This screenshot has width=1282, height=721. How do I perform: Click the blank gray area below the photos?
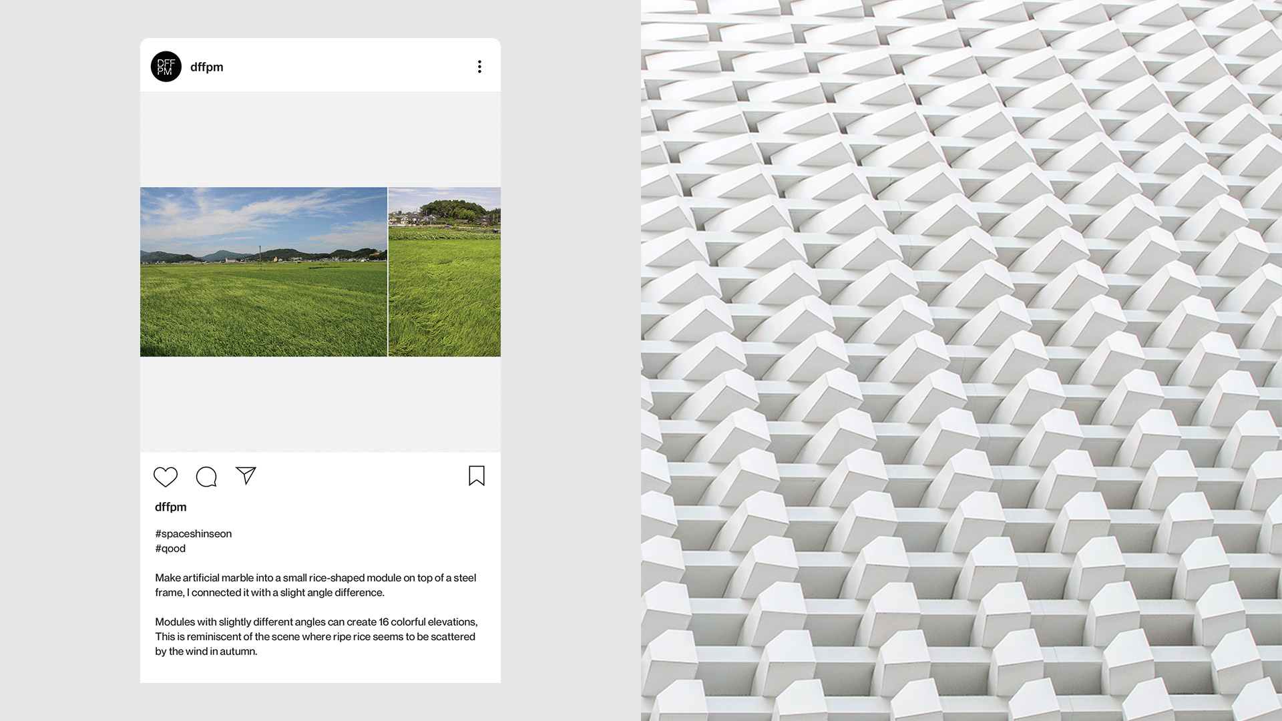pos(320,405)
